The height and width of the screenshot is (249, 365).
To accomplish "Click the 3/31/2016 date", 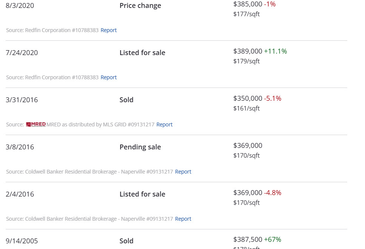I will point(22,100).
